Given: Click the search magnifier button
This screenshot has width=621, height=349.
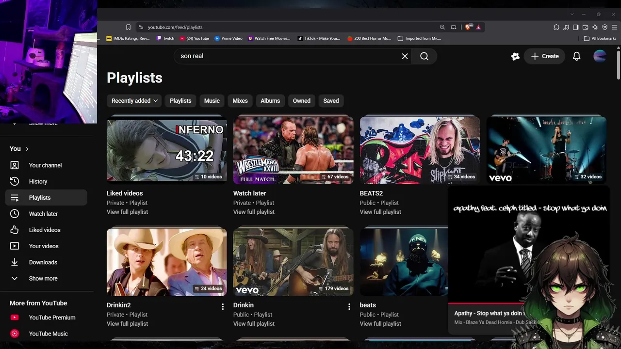Looking at the screenshot, I should point(424,56).
